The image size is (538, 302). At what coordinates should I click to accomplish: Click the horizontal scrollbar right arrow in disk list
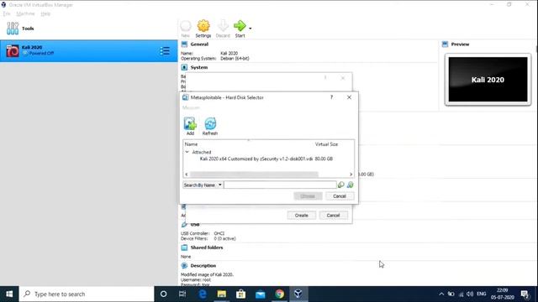[x=351, y=174]
